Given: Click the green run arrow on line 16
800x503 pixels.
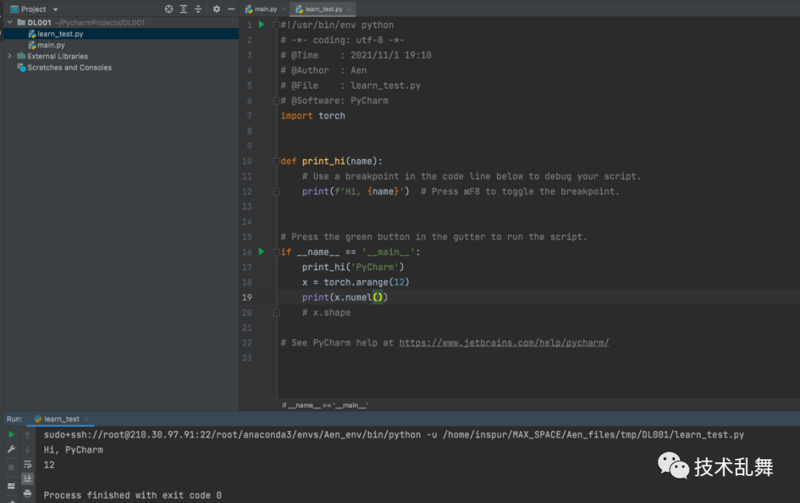Looking at the screenshot, I should (261, 251).
